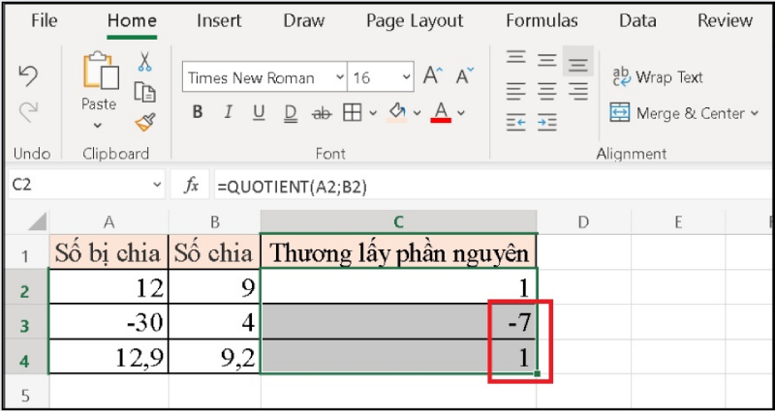Click cell 'Số bị chia'
Screen dimensions: 775x411
click(108, 253)
